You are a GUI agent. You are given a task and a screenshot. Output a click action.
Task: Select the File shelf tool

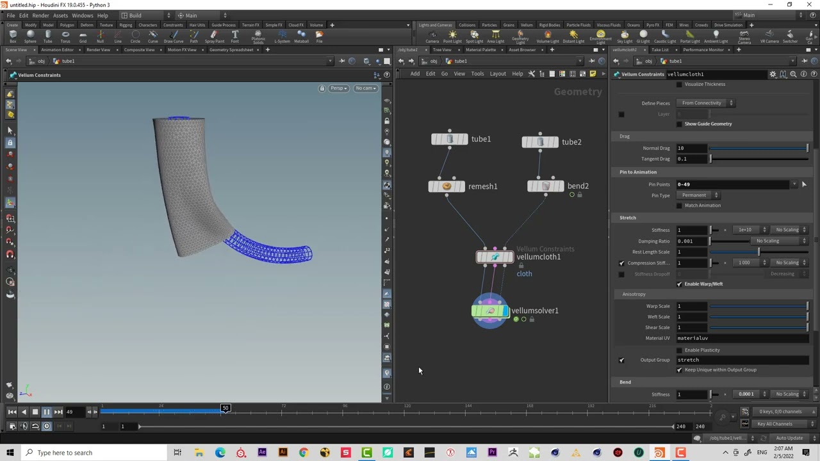click(x=319, y=36)
